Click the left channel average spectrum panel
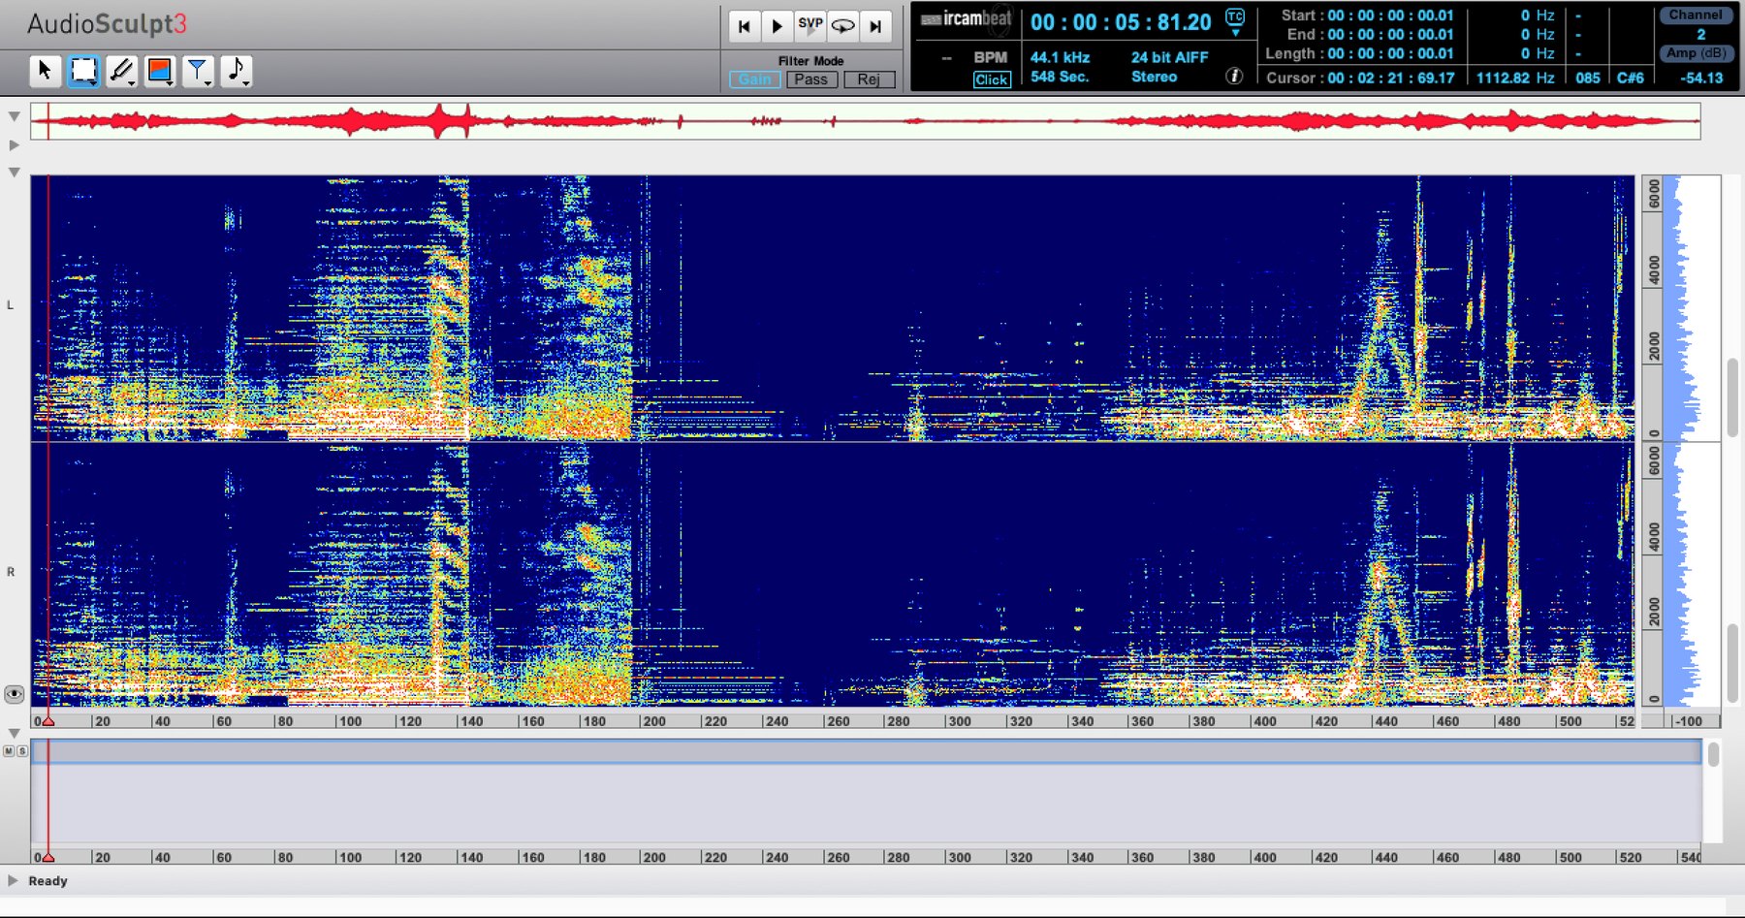The width and height of the screenshot is (1745, 918). point(1692,308)
